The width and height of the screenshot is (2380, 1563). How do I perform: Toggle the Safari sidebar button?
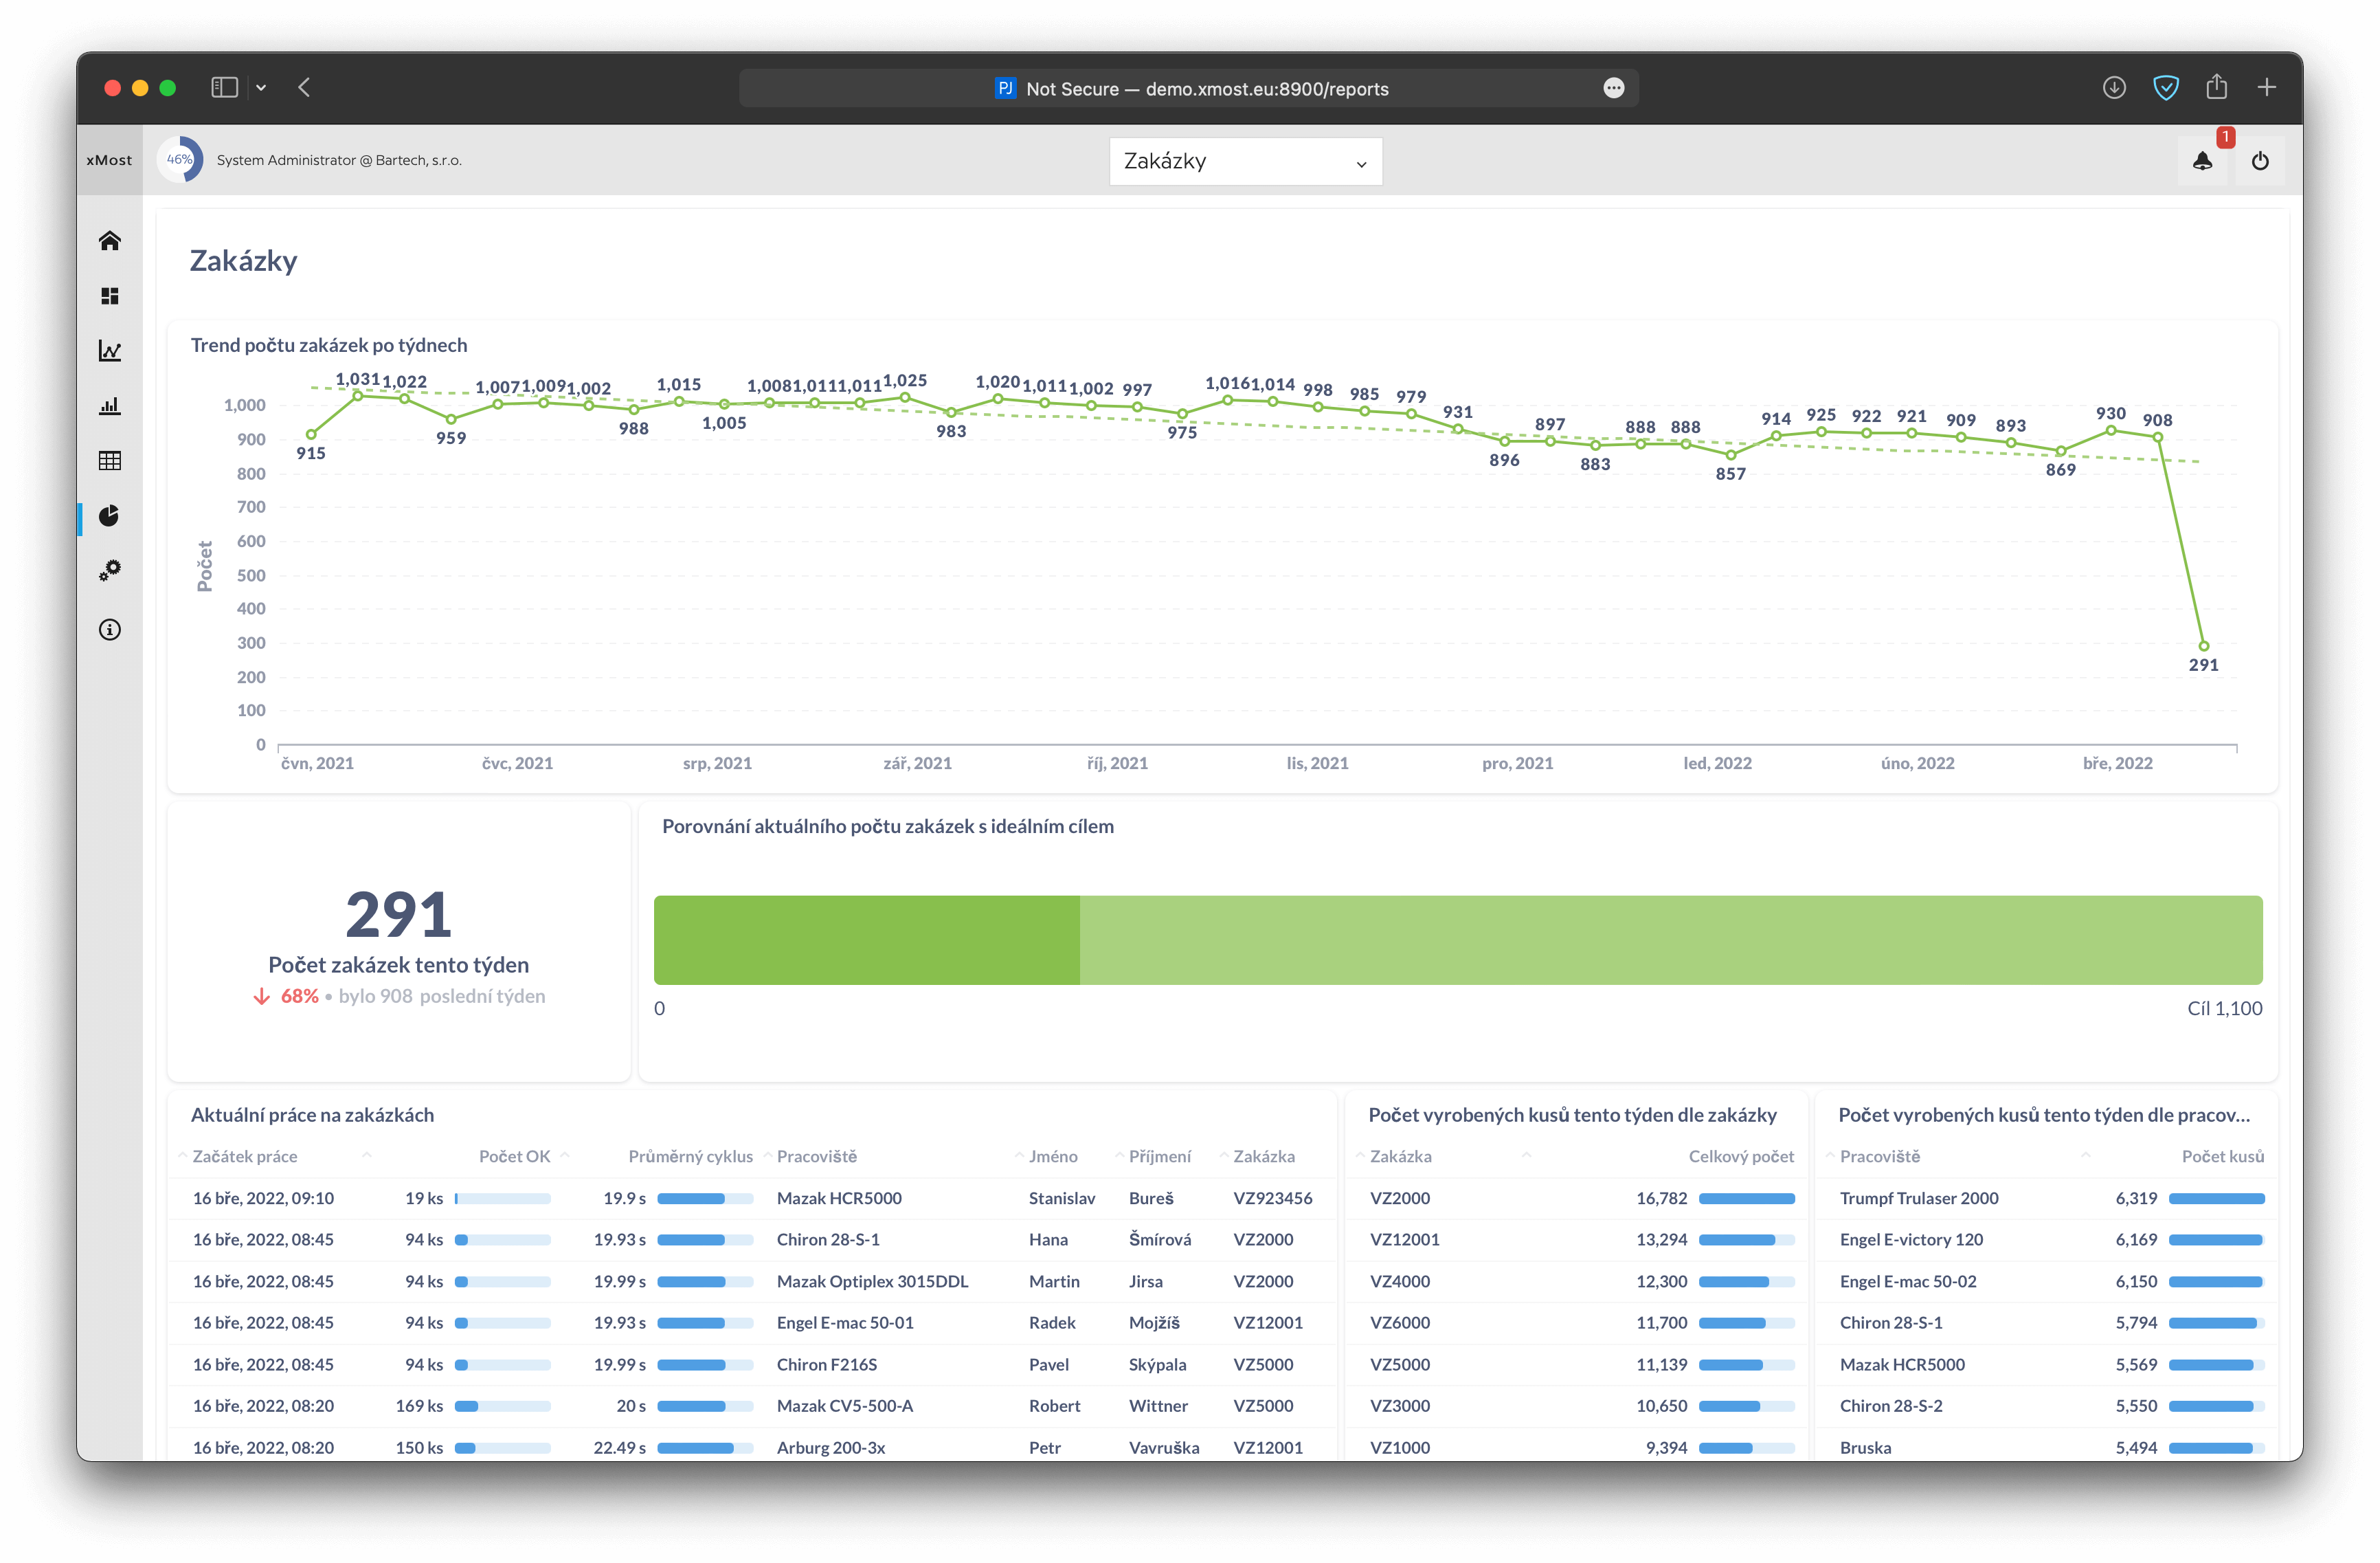click(x=224, y=88)
